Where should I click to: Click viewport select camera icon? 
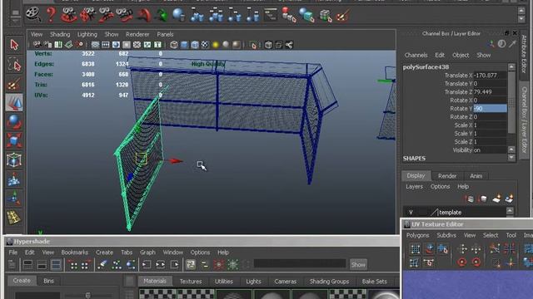tap(37, 45)
